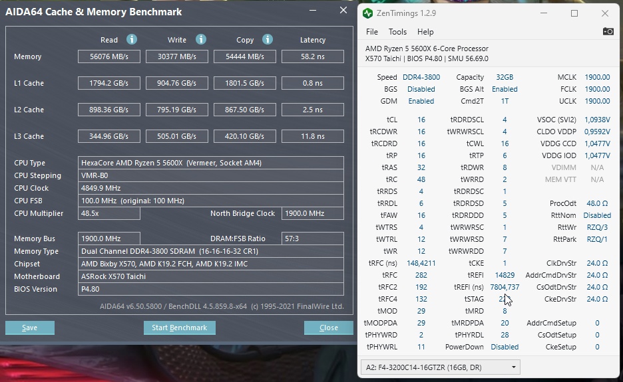The image size is (623, 382).
Task: Click the L3 Cache Latency 11.8 ns field
Action: [x=313, y=136]
